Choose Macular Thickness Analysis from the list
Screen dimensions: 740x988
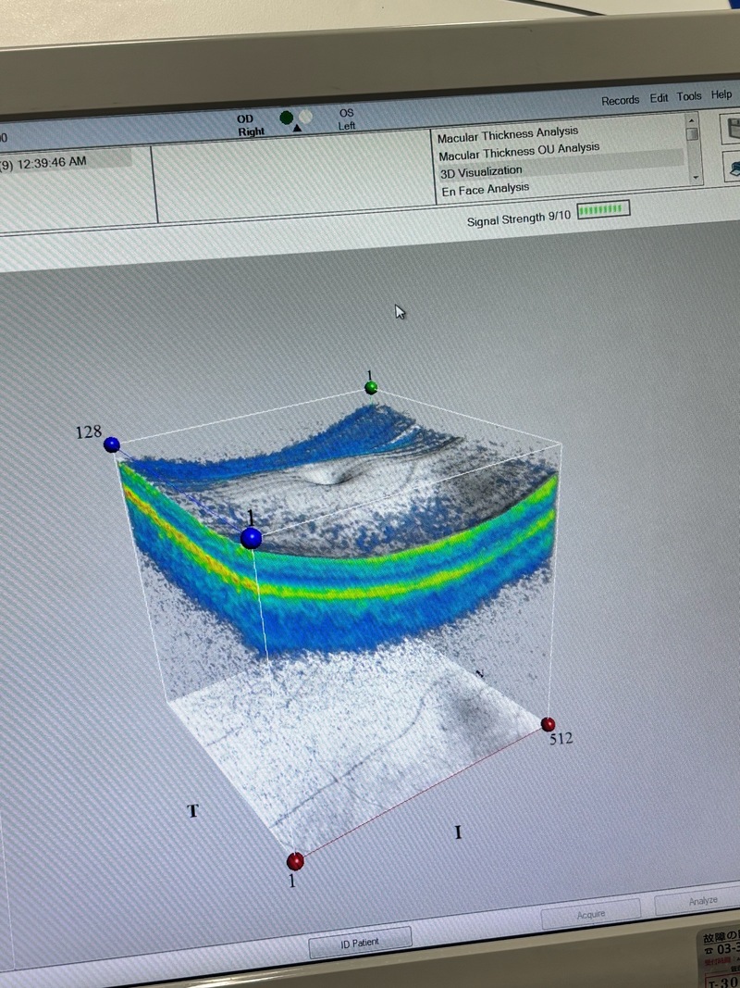click(508, 134)
